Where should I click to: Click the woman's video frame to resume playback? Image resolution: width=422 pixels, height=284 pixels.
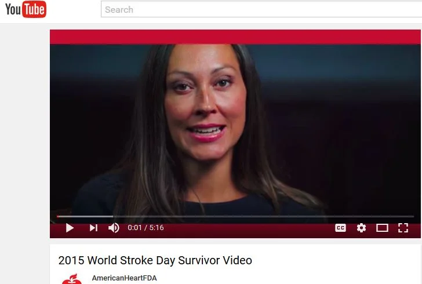[x=235, y=129]
